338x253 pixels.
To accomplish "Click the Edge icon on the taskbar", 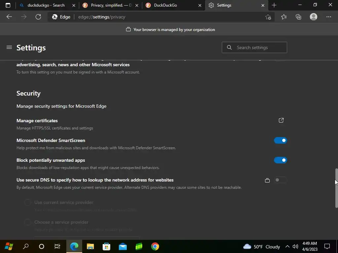I will pos(74,246).
